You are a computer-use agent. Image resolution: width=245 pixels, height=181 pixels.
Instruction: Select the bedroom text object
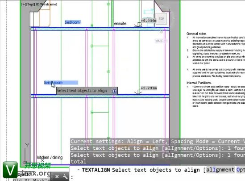click(x=72, y=22)
